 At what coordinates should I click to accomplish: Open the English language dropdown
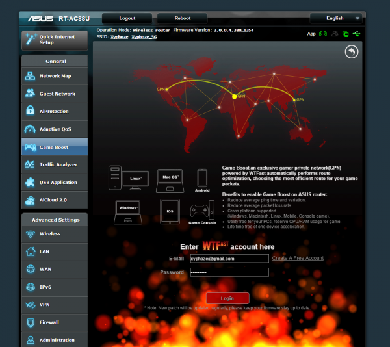coord(335,18)
